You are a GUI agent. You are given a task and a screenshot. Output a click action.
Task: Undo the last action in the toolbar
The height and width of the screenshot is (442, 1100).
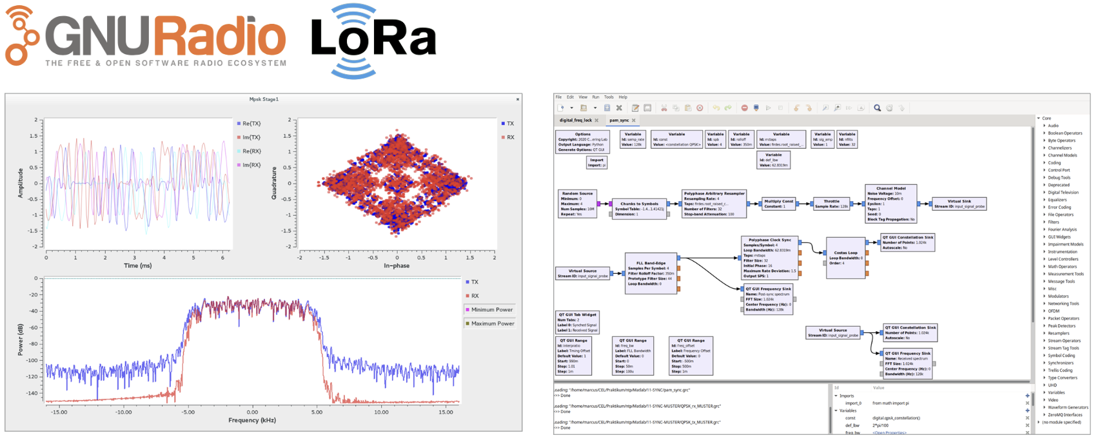point(716,108)
